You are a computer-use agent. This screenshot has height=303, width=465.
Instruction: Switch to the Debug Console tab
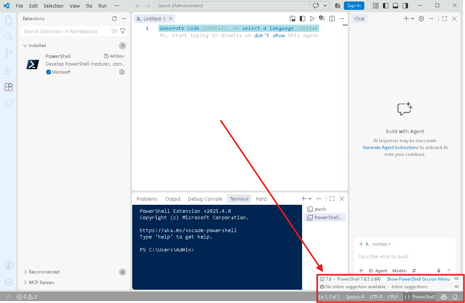tap(205, 199)
